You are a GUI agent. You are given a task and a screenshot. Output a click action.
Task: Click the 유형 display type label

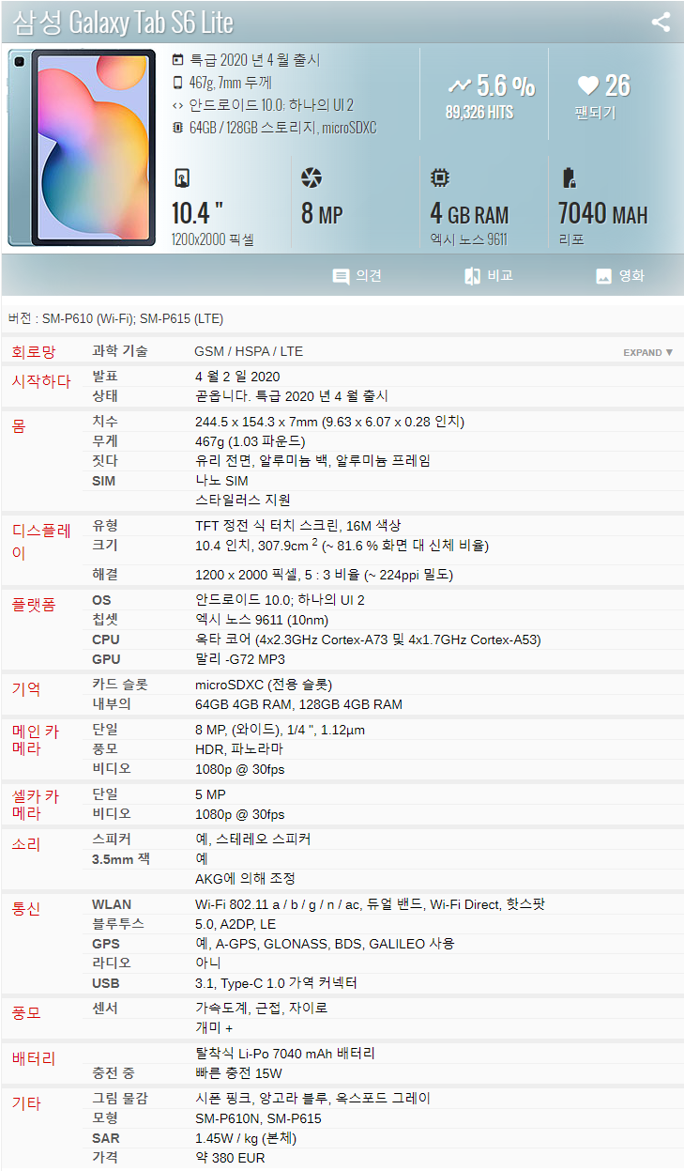[105, 525]
